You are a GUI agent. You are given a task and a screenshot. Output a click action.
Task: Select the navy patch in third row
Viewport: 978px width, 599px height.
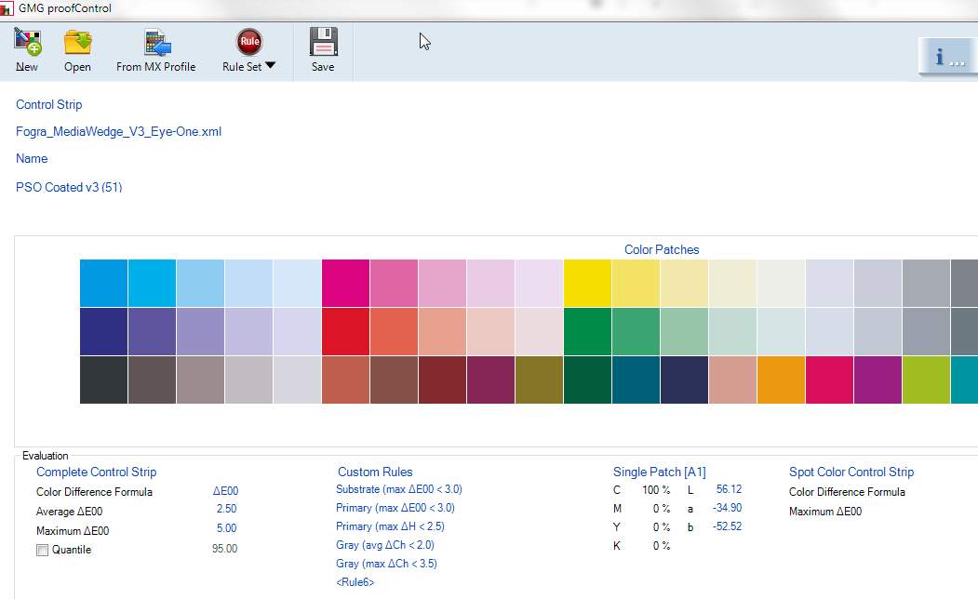tap(684, 379)
